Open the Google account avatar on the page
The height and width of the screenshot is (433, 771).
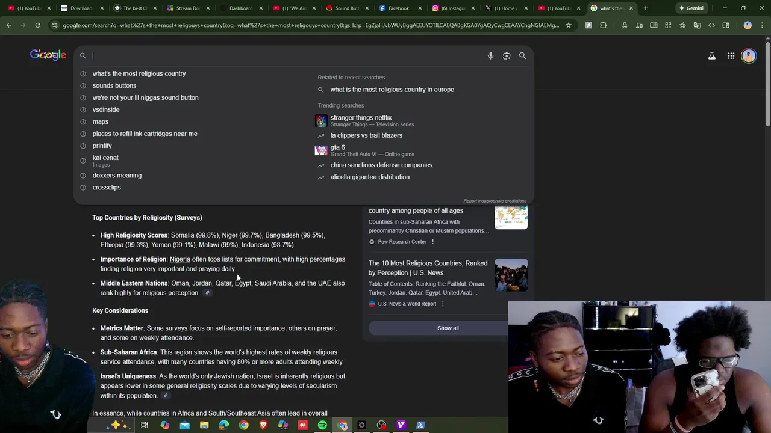pyautogui.click(x=749, y=56)
